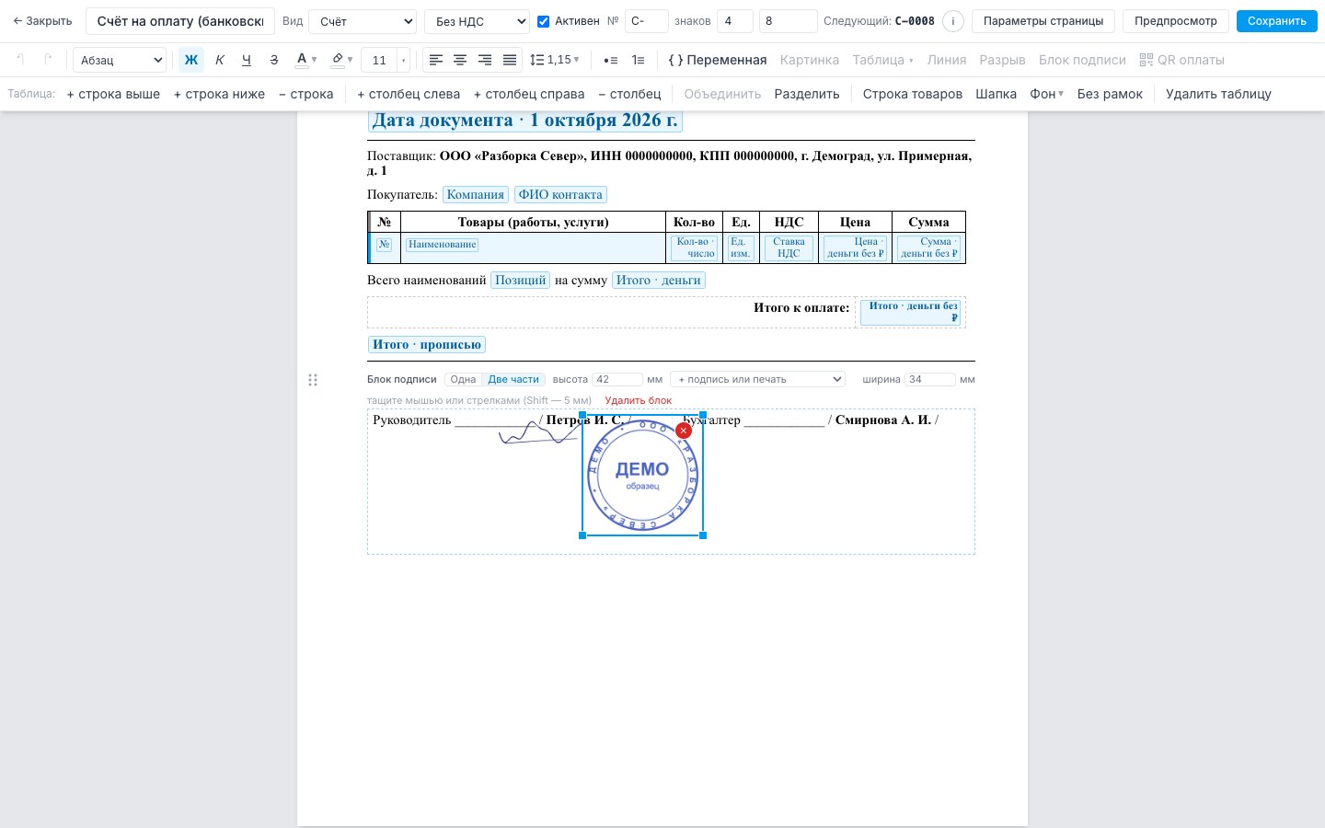Open the Абзац paragraph style dropdown
The width and height of the screenshot is (1325, 828).
(x=119, y=60)
